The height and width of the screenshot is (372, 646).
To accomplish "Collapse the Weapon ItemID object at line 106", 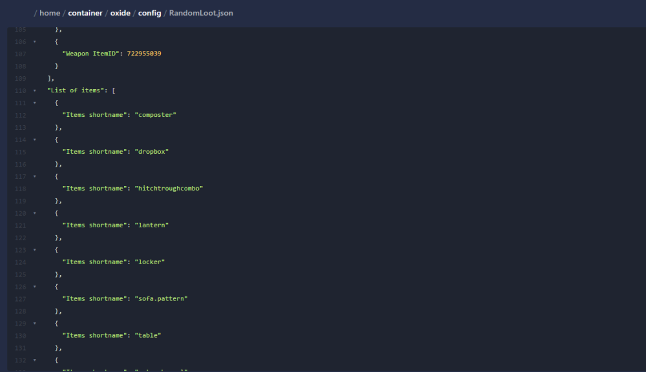I will click(x=34, y=41).
